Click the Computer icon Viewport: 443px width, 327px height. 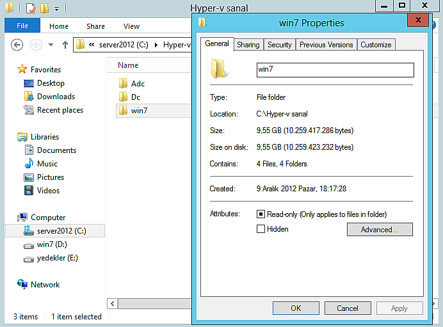click(22, 217)
